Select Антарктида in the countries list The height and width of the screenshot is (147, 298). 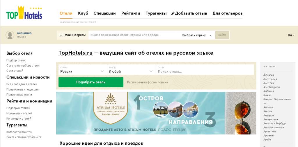[270, 119]
